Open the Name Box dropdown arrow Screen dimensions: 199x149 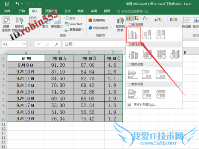(x=24, y=44)
